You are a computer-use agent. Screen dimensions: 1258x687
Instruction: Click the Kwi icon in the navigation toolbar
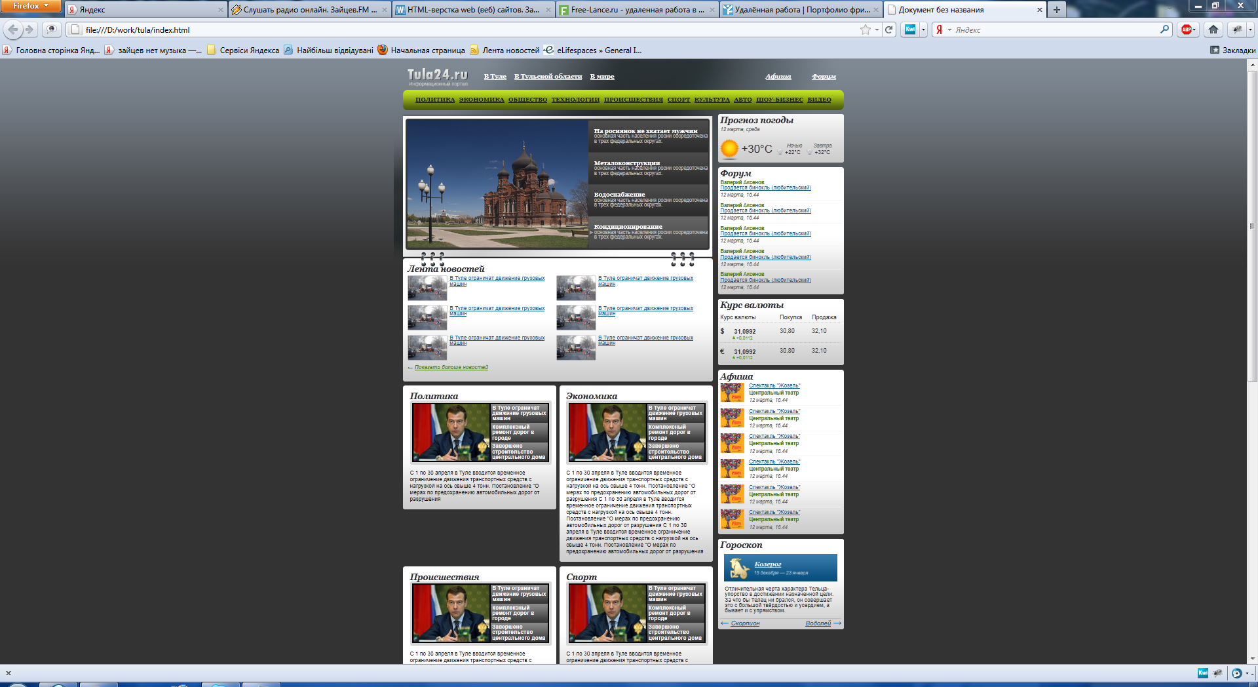pyautogui.click(x=910, y=29)
